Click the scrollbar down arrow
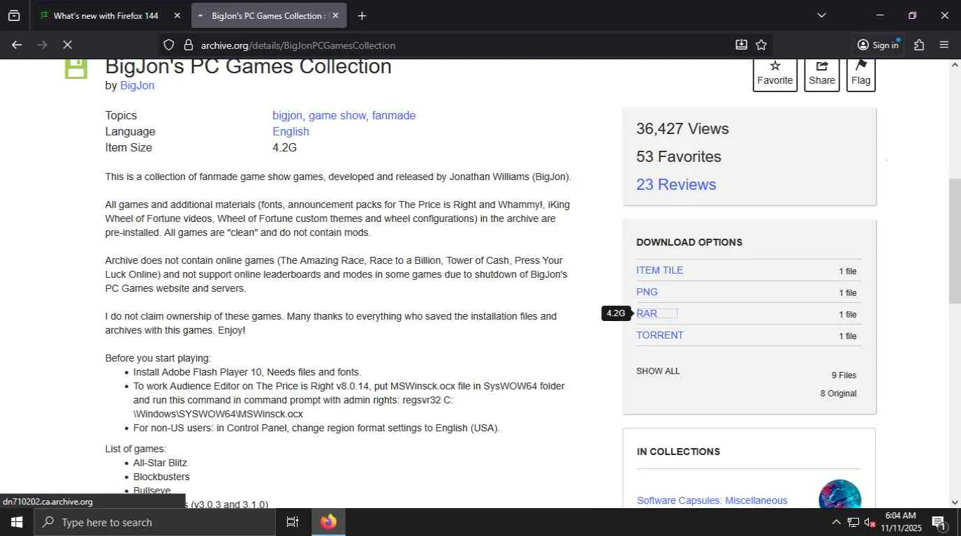Image resolution: width=961 pixels, height=536 pixels. (955, 502)
